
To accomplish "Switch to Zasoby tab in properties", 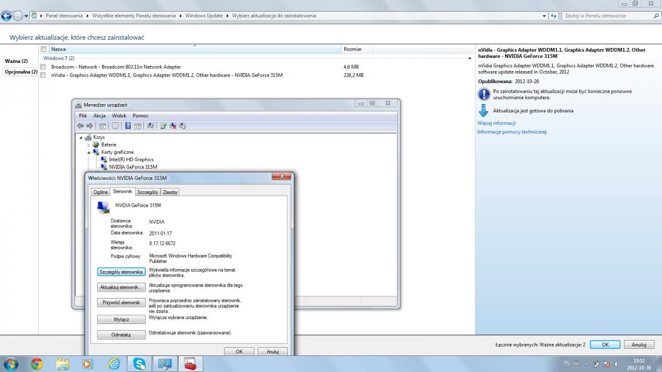I will 170,192.
